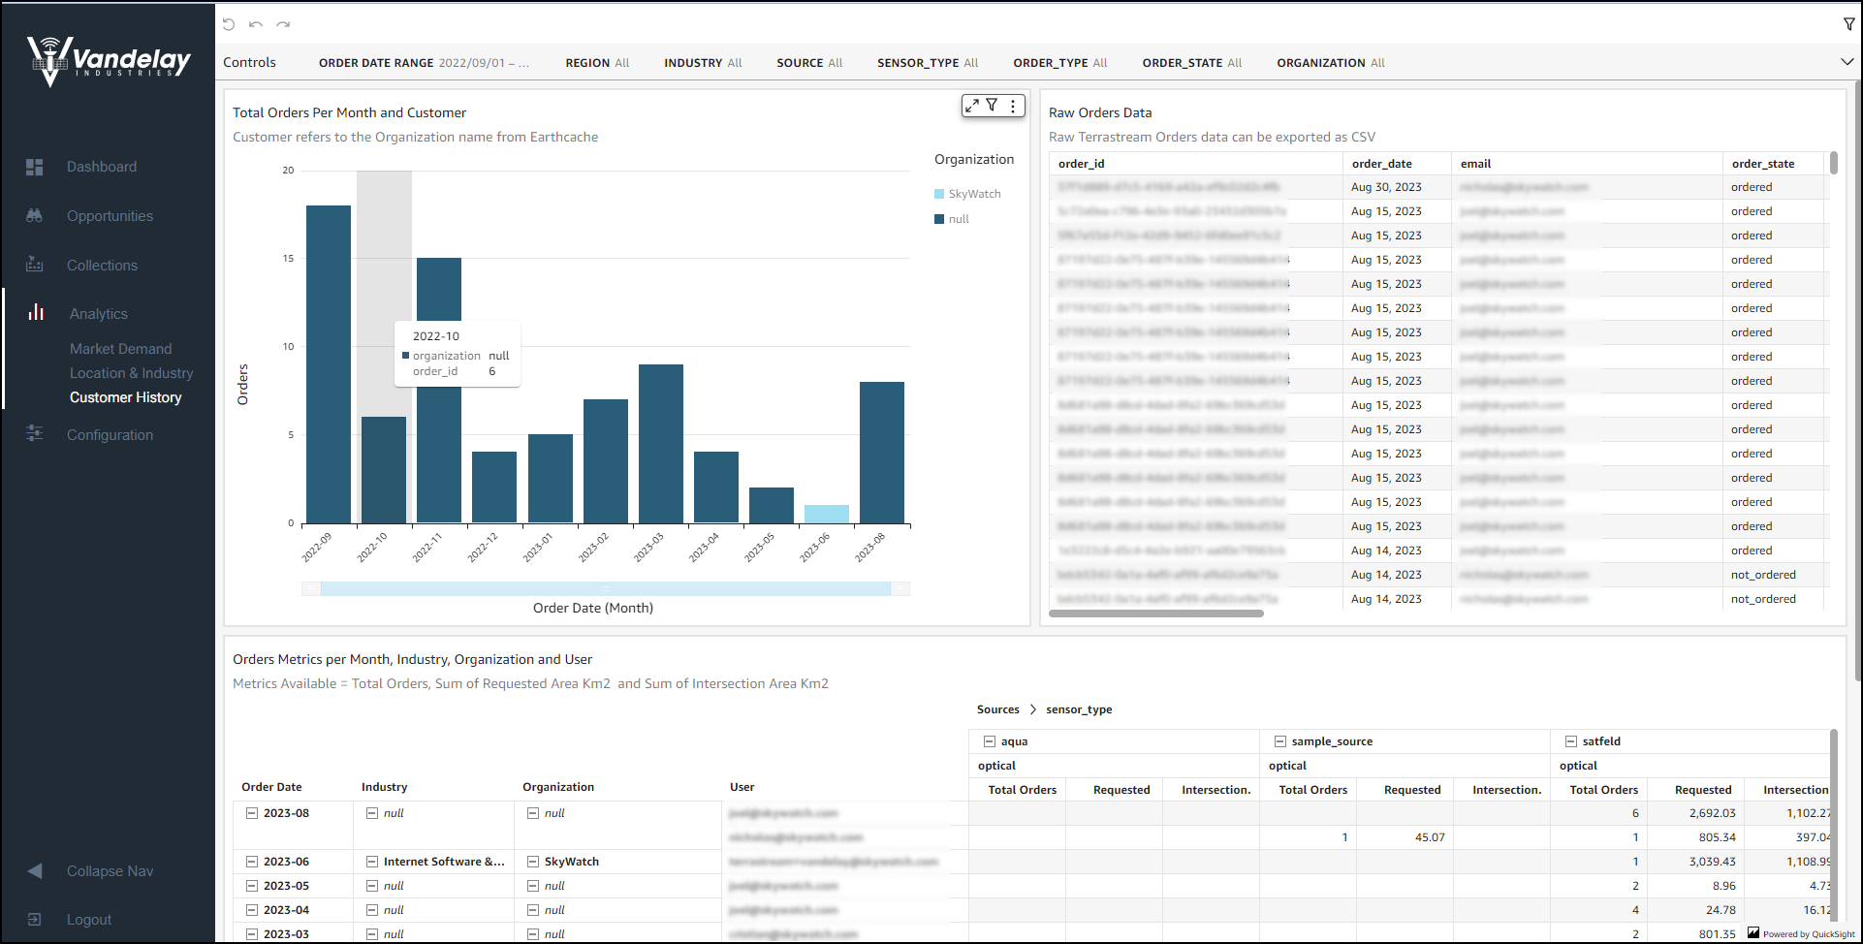This screenshot has height=944, width=1863.
Task: Click the Collections icon in sidebar
Action: pos(35,265)
